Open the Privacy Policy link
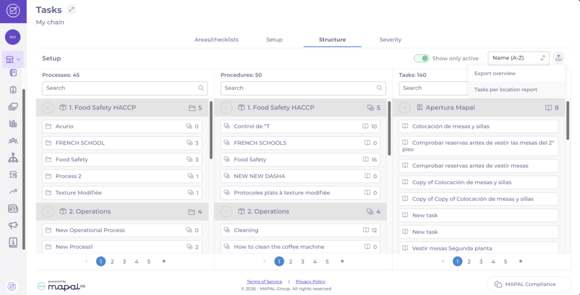Viewport: 580px width, 295px height. (310, 281)
